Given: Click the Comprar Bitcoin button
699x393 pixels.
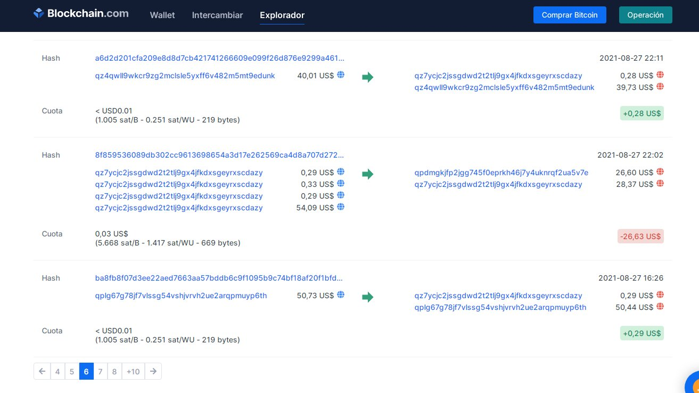Looking at the screenshot, I should click(570, 15).
